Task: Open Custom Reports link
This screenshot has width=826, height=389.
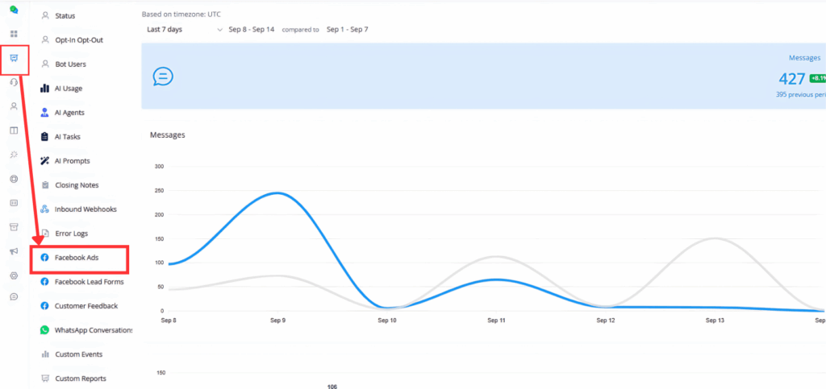Action: [x=80, y=379]
